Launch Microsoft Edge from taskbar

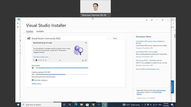(x=76, y=105)
